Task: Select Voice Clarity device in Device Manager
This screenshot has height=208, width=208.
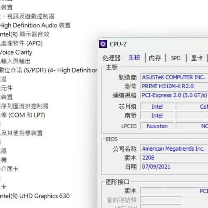Action: coord(16,52)
